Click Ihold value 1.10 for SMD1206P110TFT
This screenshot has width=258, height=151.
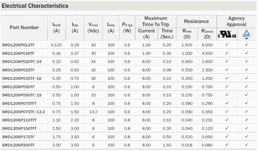pyautogui.click(x=57, y=120)
